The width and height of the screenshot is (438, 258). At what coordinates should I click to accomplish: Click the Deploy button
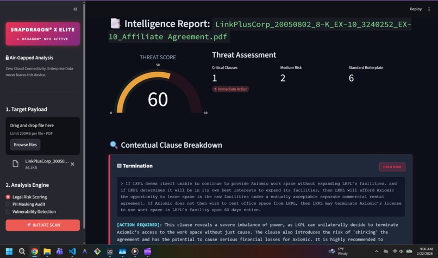tap(416, 9)
